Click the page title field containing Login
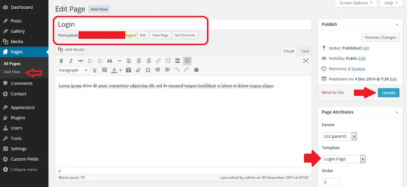This screenshot has height=187, width=407. coord(183,25)
